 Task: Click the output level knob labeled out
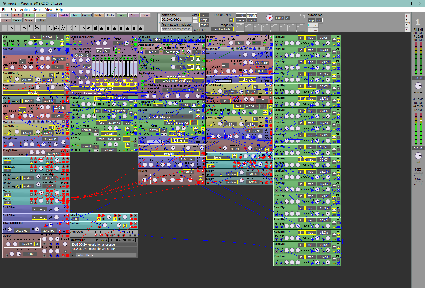pyautogui.click(x=418, y=156)
